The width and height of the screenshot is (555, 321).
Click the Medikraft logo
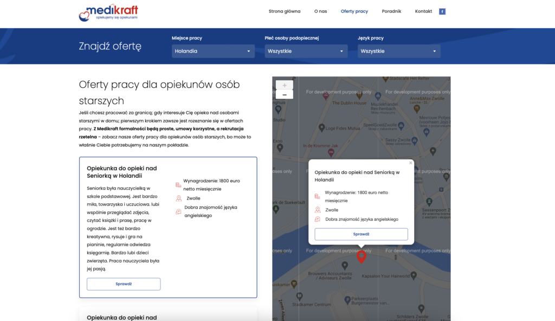108,12
